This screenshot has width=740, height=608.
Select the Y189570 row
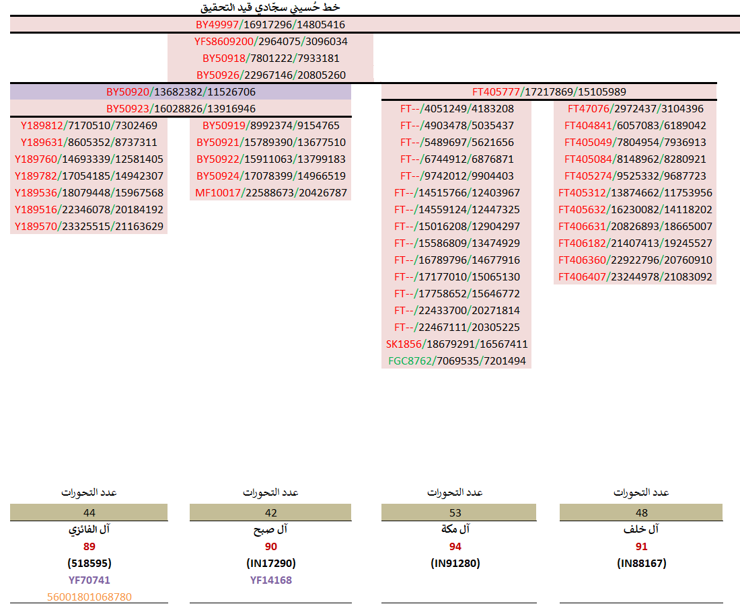coord(89,227)
